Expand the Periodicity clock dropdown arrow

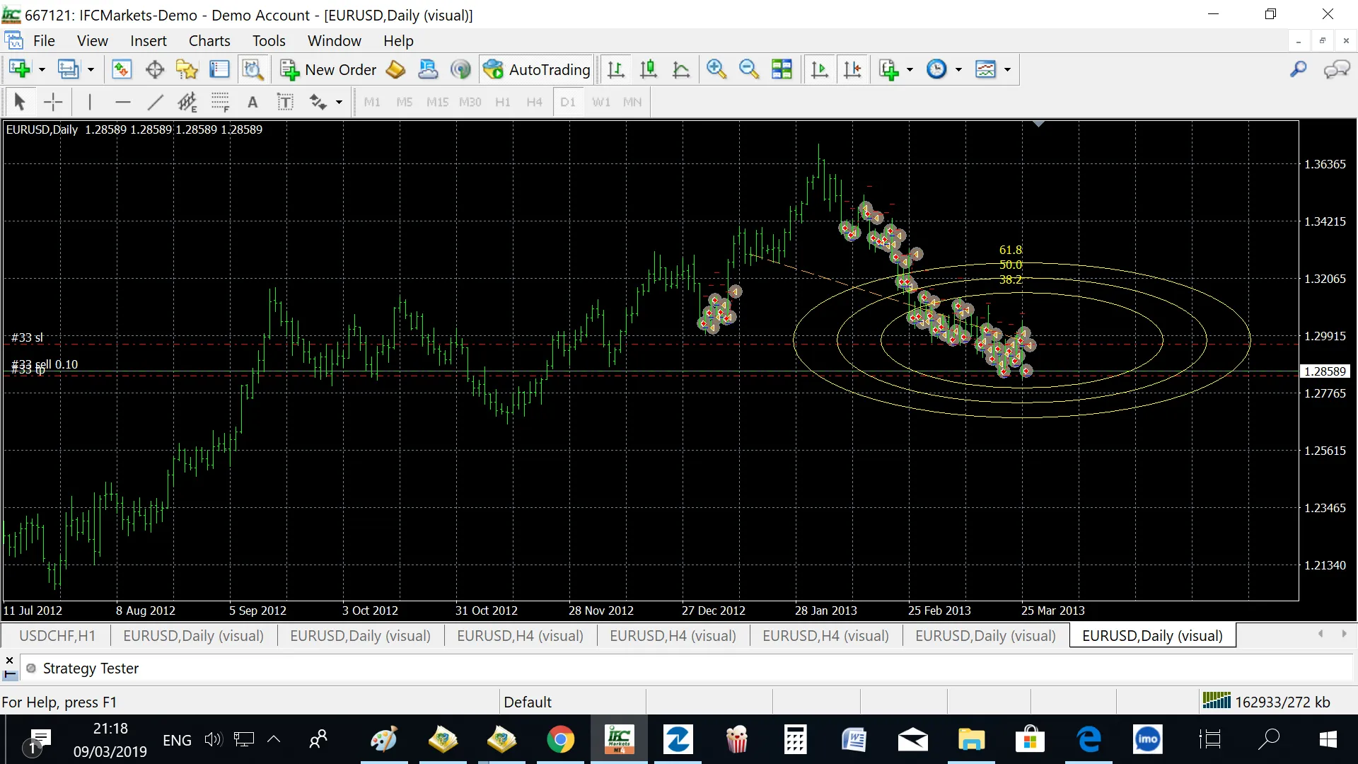958,69
